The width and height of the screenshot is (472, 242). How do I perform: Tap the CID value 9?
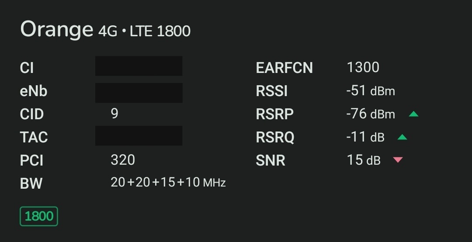[115, 114]
